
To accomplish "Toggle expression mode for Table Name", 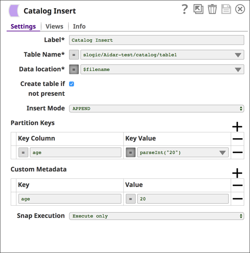I will click(x=74, y=55).
